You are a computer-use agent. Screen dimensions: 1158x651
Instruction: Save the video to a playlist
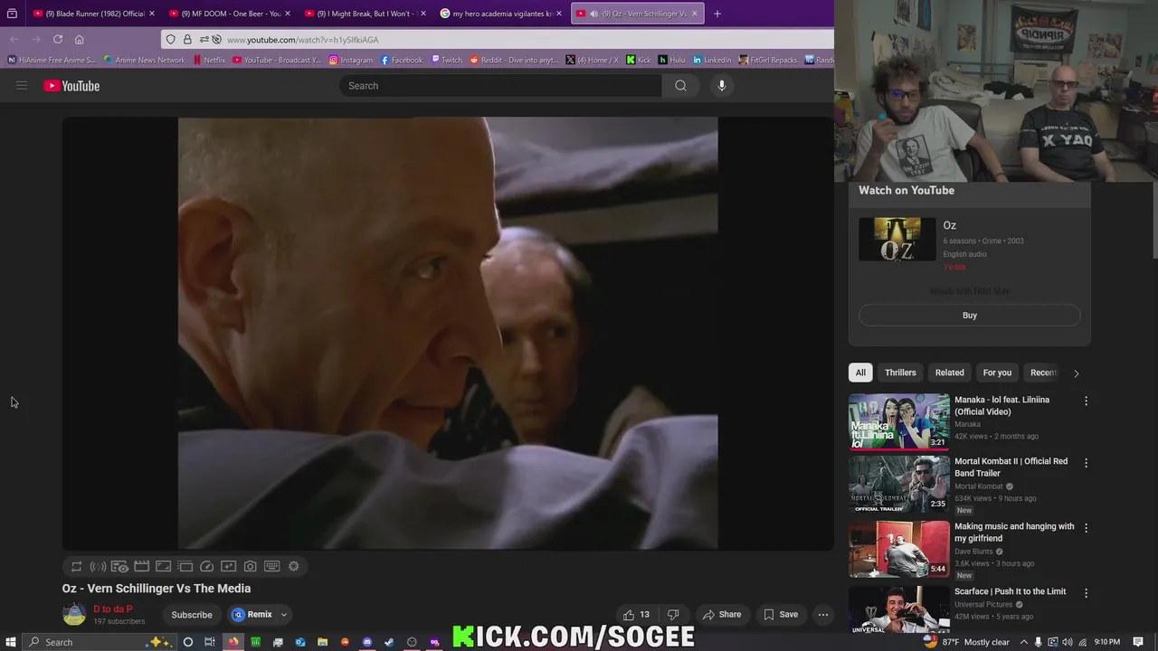click(781, 615)
